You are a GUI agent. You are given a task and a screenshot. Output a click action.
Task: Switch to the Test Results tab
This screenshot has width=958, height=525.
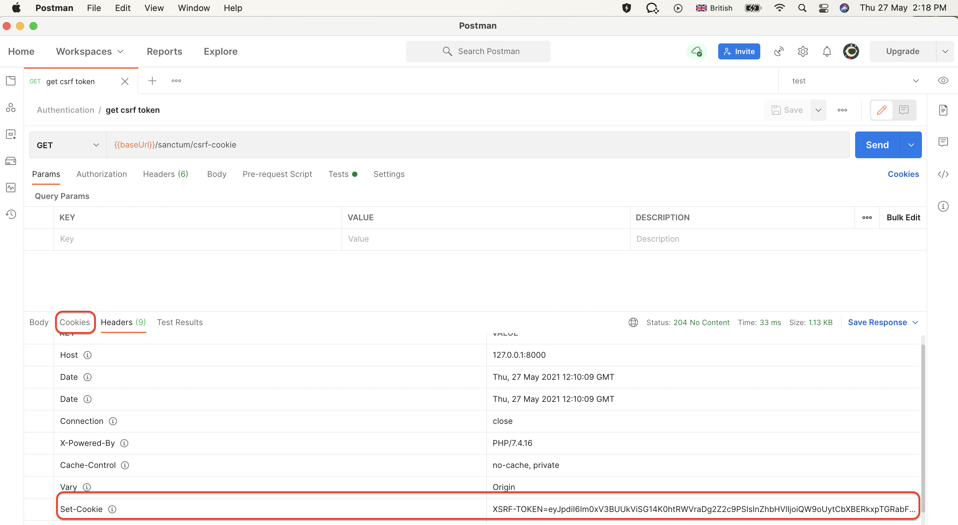coord(180,322)
